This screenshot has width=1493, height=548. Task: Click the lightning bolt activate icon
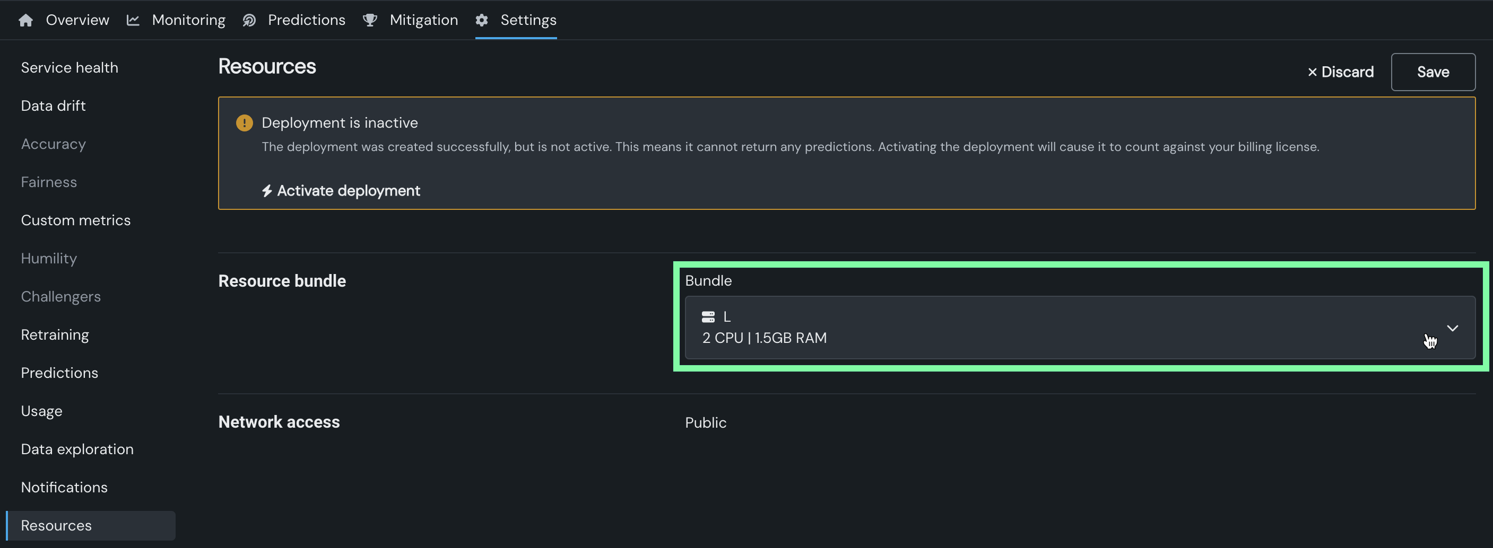pyautogui.click(x=266, y=191)
